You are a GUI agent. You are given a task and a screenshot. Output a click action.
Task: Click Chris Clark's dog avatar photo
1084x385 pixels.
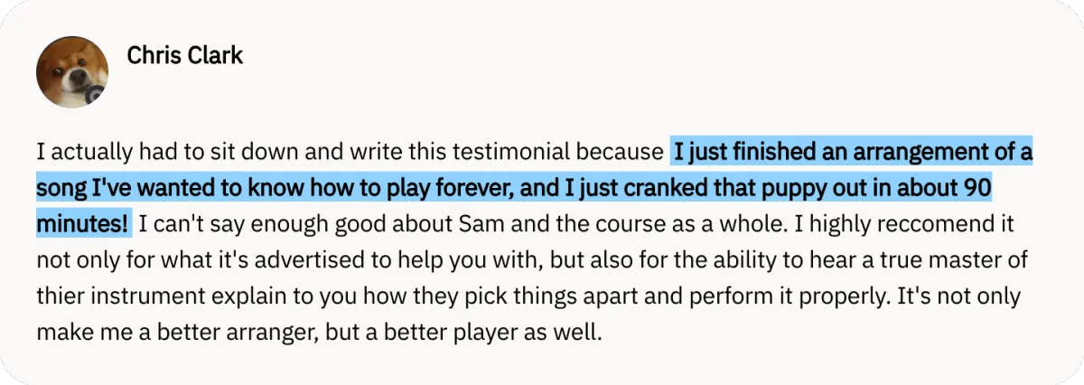click(x=72, y=72)
